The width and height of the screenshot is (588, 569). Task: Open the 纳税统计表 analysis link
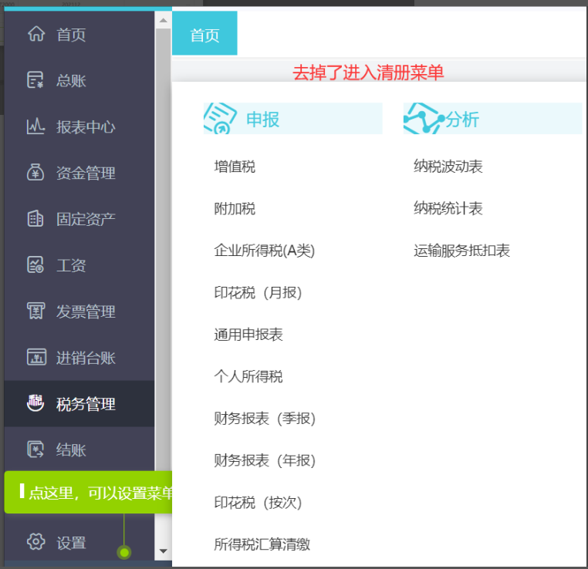click(448, 208)
